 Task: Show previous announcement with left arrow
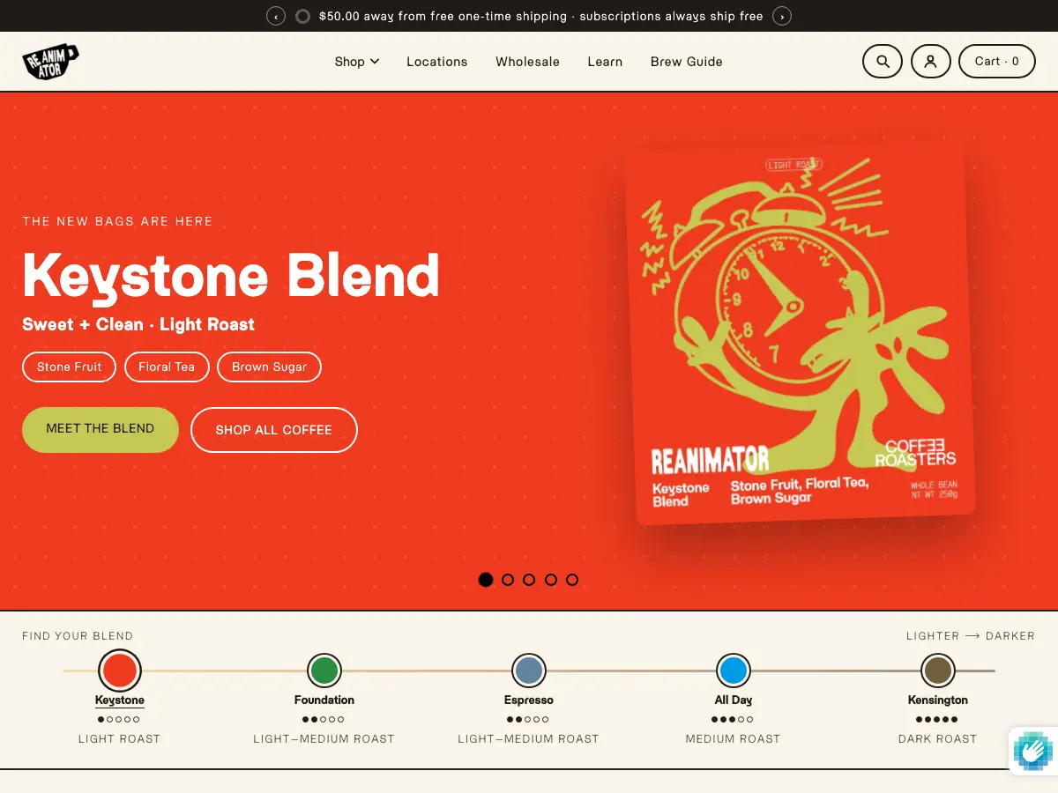click(276, 16)
